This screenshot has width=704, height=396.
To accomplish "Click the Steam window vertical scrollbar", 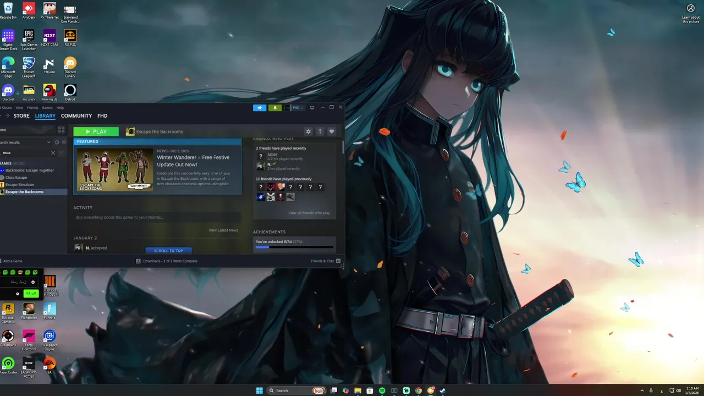I will click(344, 146).
